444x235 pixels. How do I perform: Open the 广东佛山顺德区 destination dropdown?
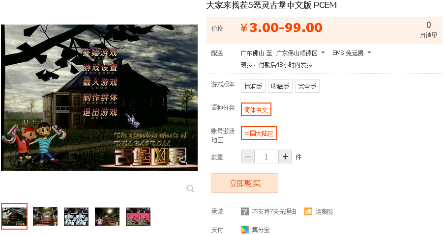300,53
